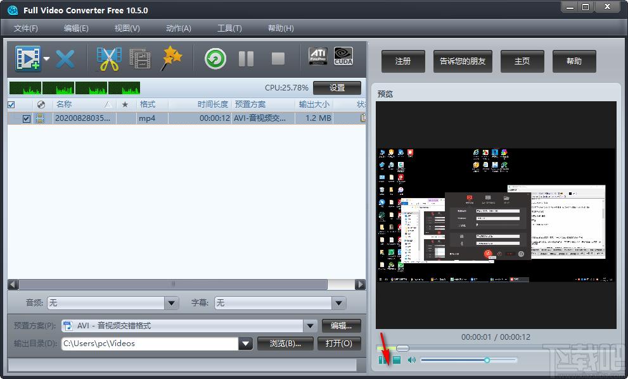Click the toolbar Pause conversion icon

pos(246,59)
